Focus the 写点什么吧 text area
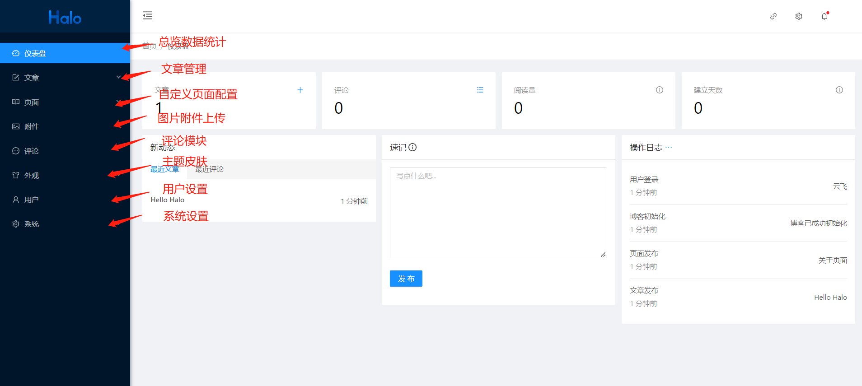Image resolution: width=862 pixels, height=386 pixels. click(498, 213)
